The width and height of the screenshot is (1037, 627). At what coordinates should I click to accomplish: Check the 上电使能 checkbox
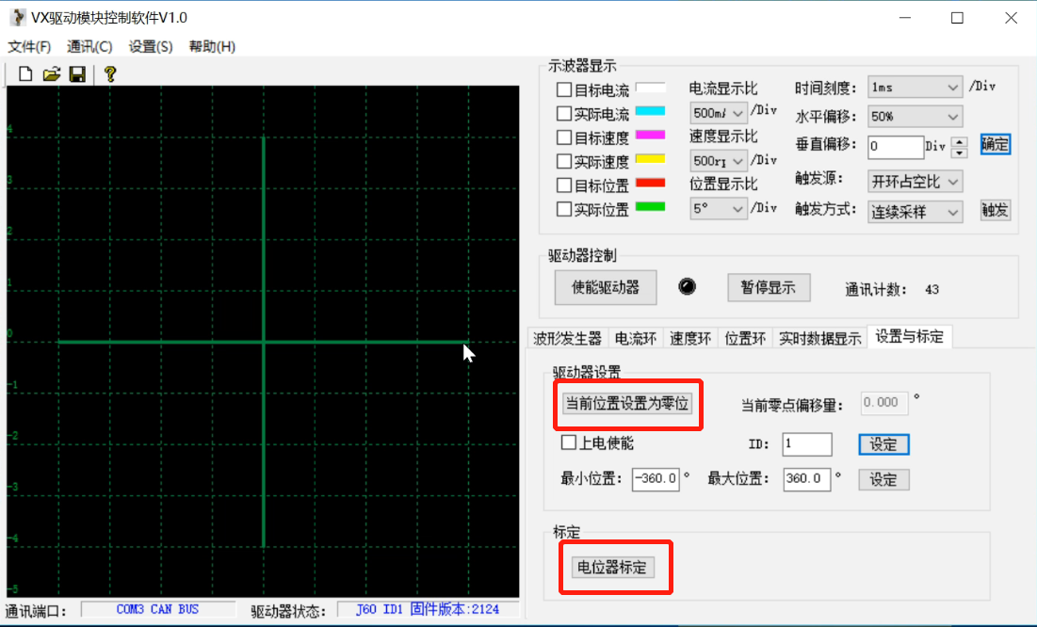click(x=569, y=442)
